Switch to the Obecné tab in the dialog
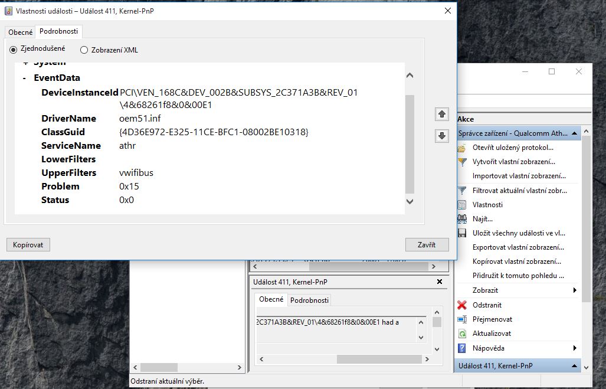The height and width of the screenshot is (389, 606). click(x=21, y=32)
